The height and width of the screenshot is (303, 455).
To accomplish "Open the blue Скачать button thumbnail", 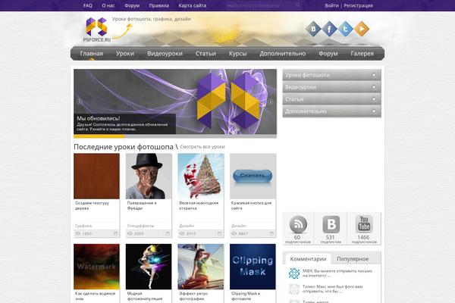I will click(253, 176).
